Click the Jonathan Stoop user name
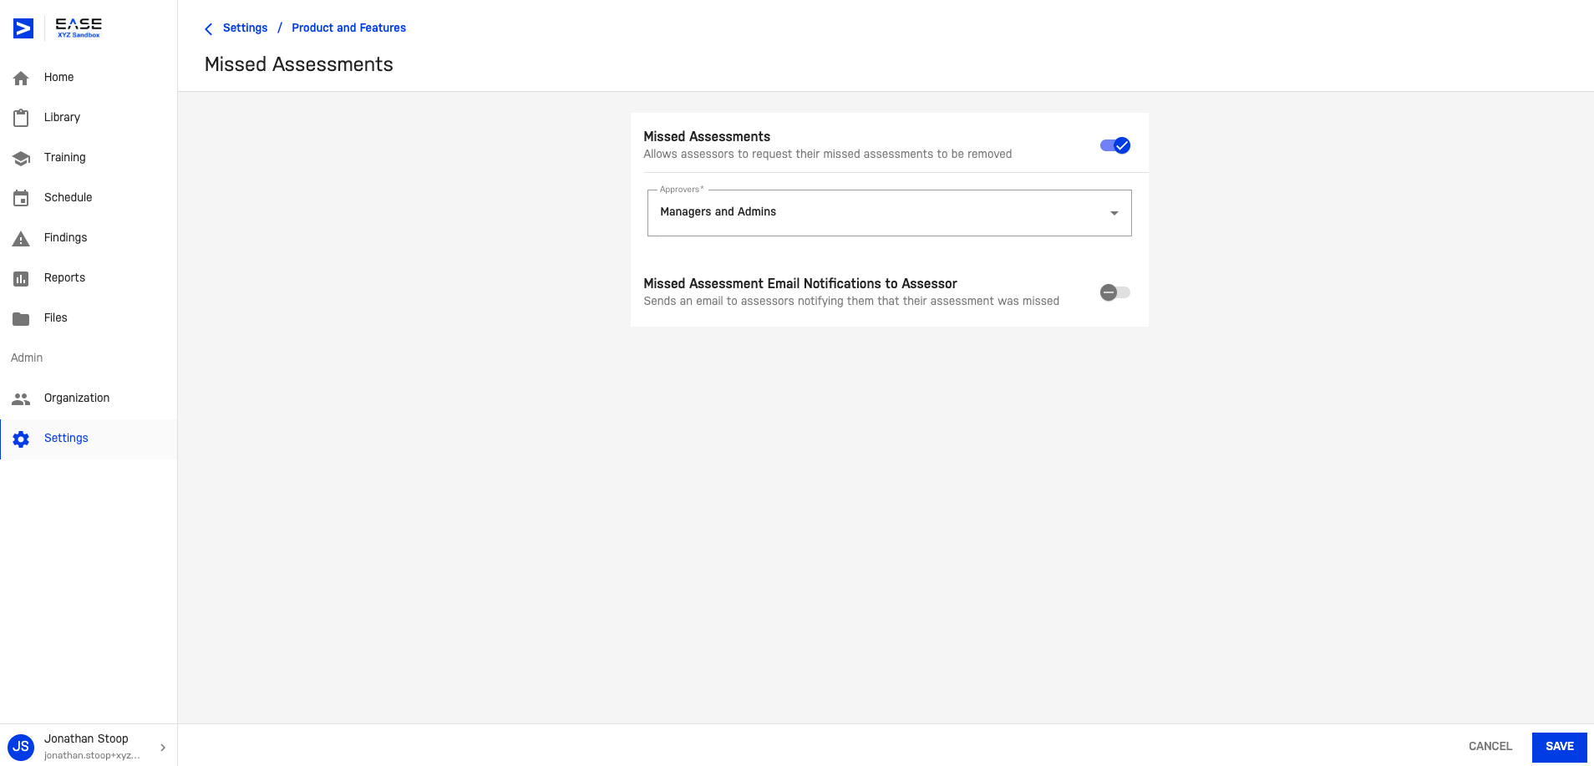 (86, 738)
